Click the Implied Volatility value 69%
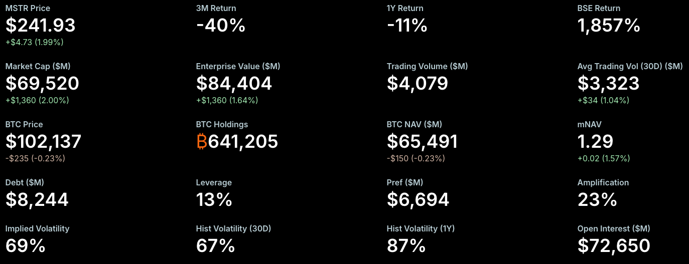Viewport: 689px width, 264px height. click(25, 246)
